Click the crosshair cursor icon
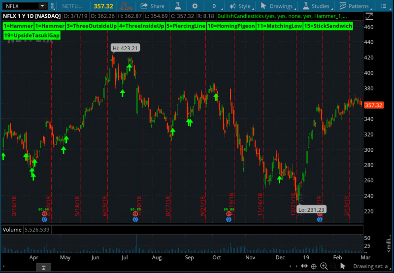Image resolution: width=394 pixels, height=273 pixels. tap(314, 266)
